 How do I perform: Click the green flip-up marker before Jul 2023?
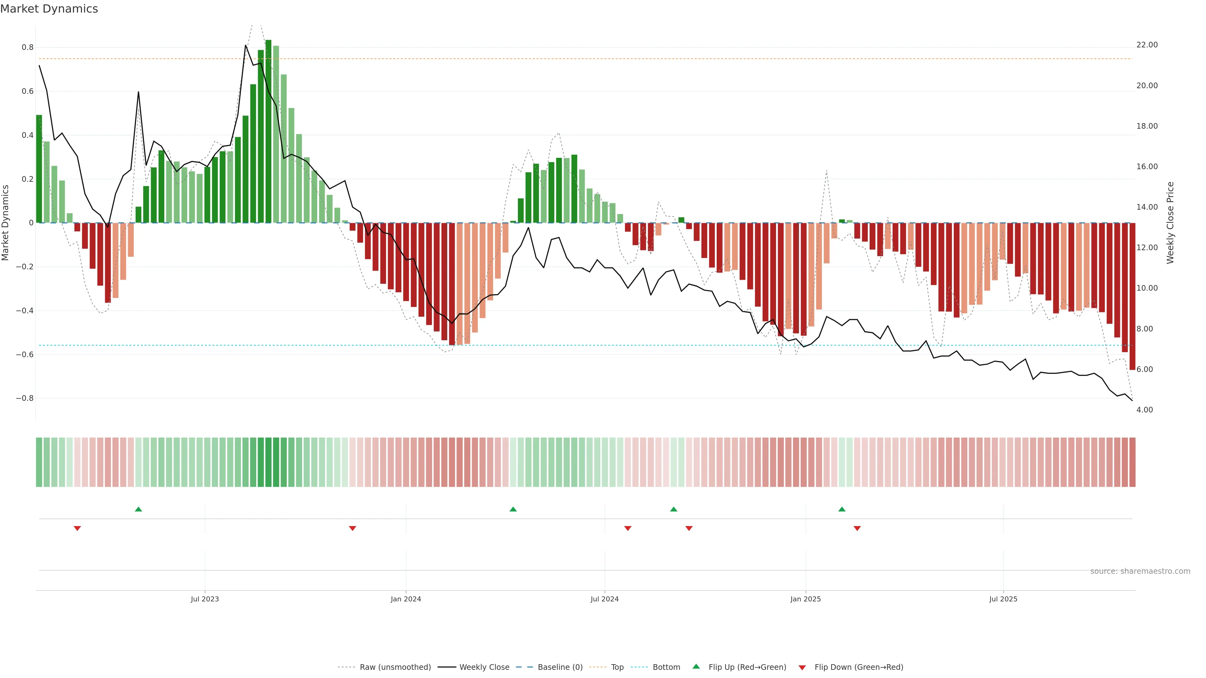coord(138,509)
